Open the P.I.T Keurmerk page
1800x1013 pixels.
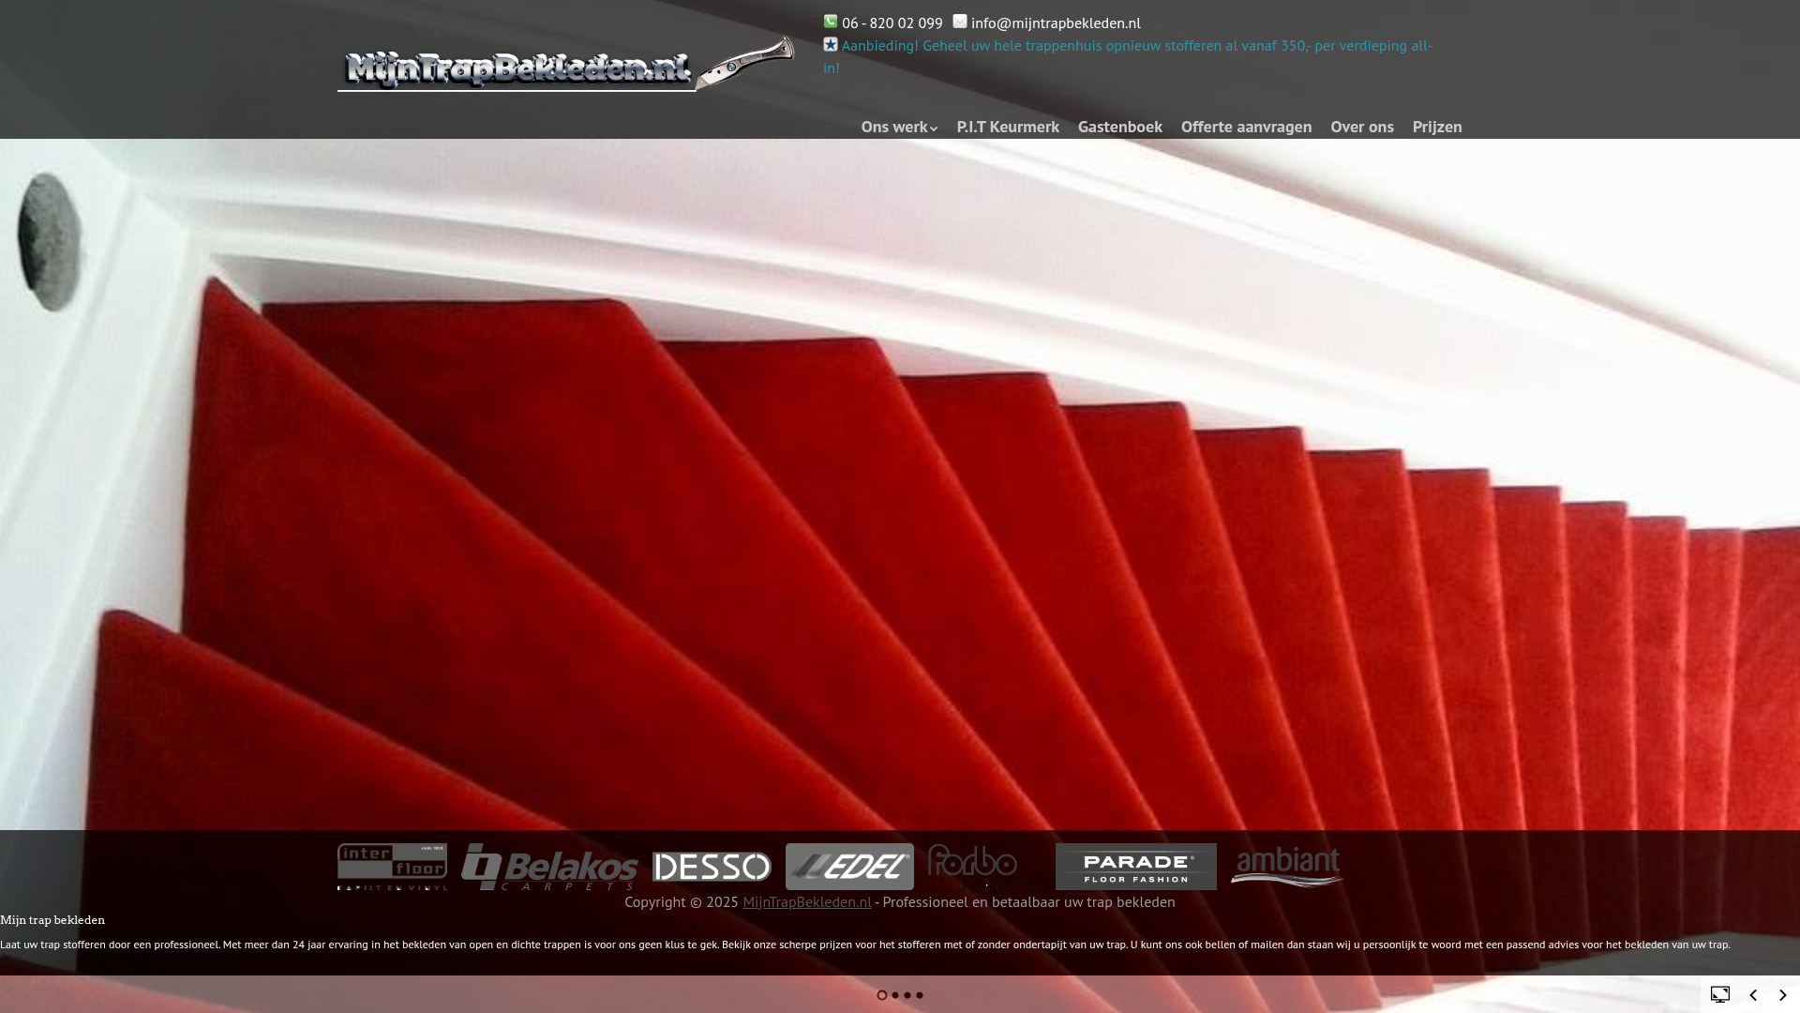[x=1008, y=127]
